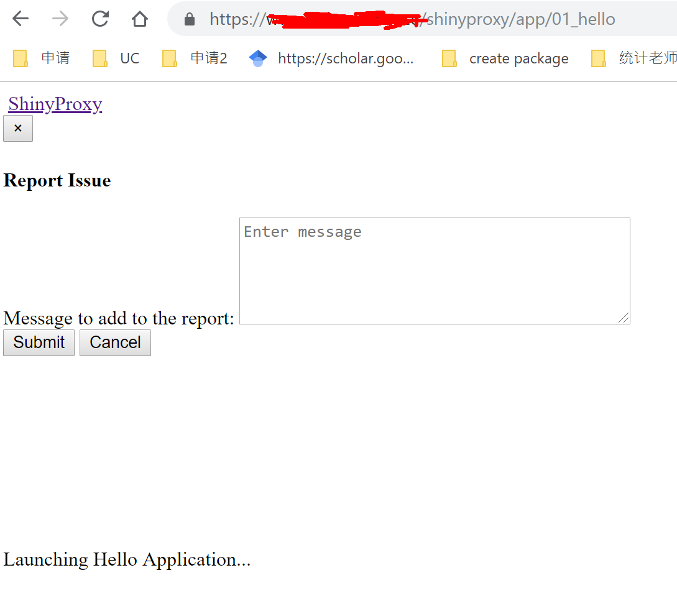
Task: Click the Report Issue heading
Action: point(57,180)
